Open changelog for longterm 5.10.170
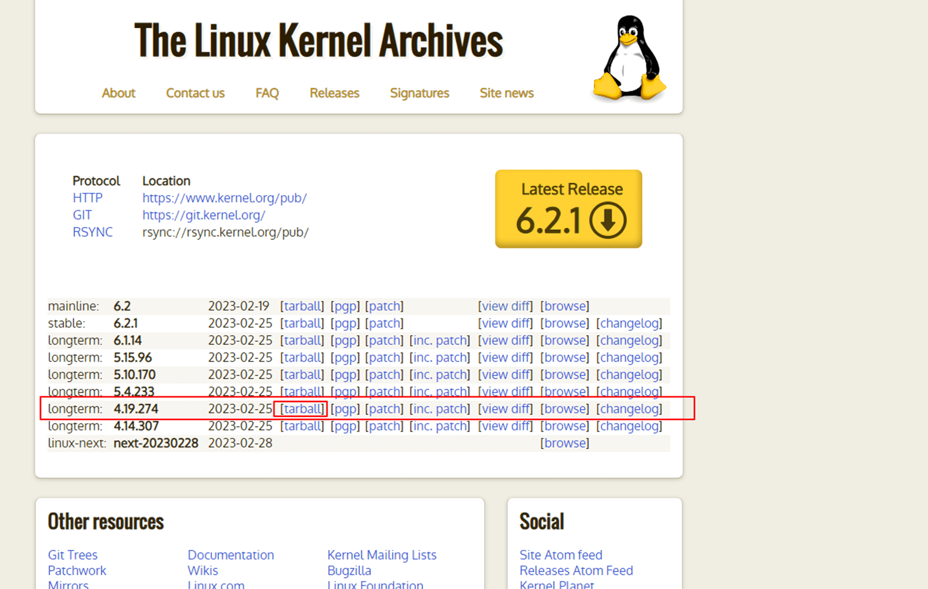This screenshot has height=589, width=928. click(x=629, y=374)
